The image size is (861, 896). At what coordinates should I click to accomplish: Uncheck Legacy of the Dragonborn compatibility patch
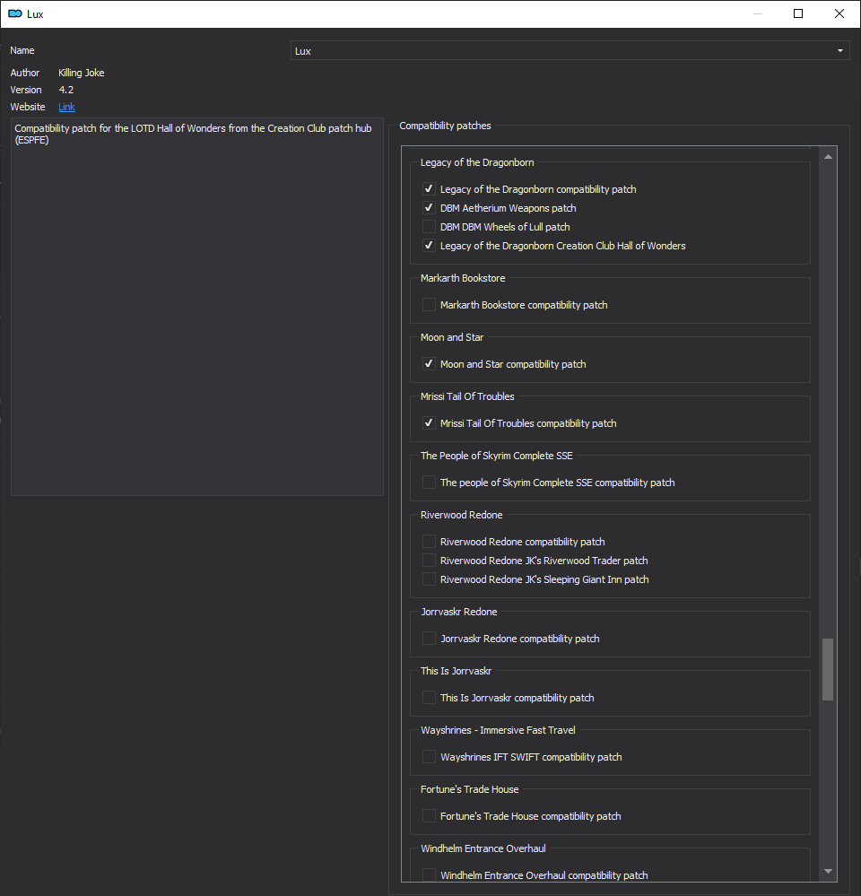429,188
